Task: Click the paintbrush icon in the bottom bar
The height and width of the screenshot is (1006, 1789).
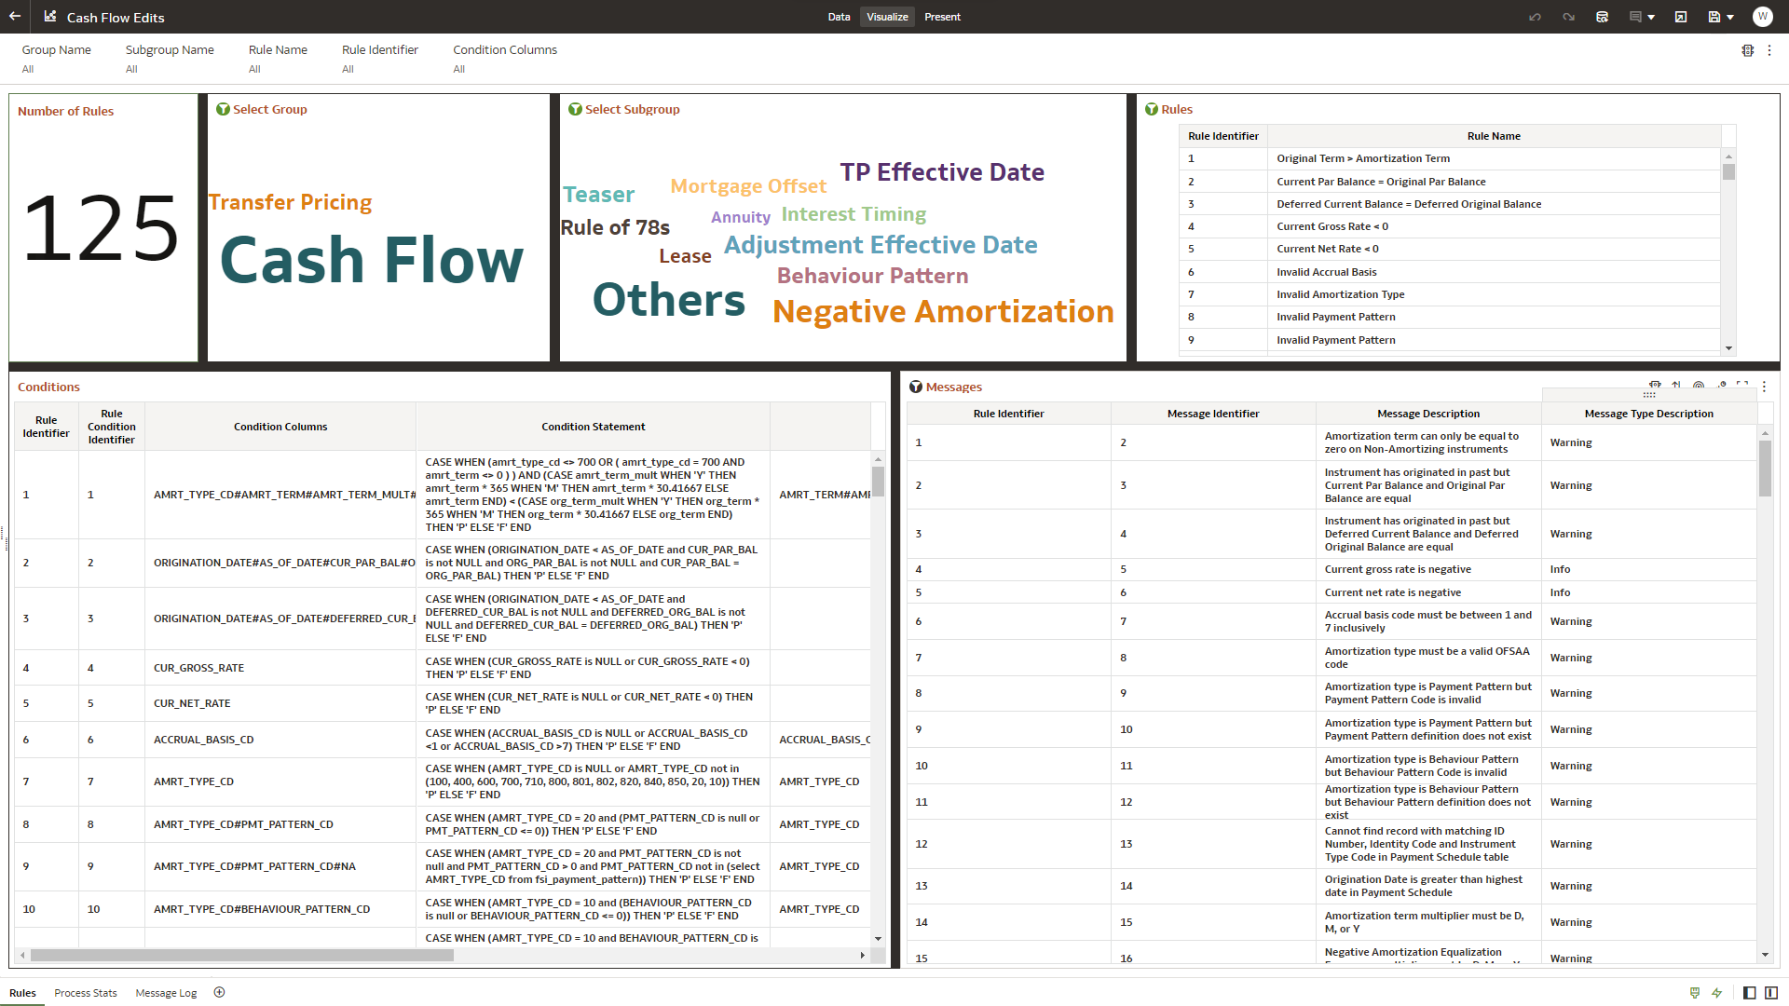Action: pos(1695,993)
